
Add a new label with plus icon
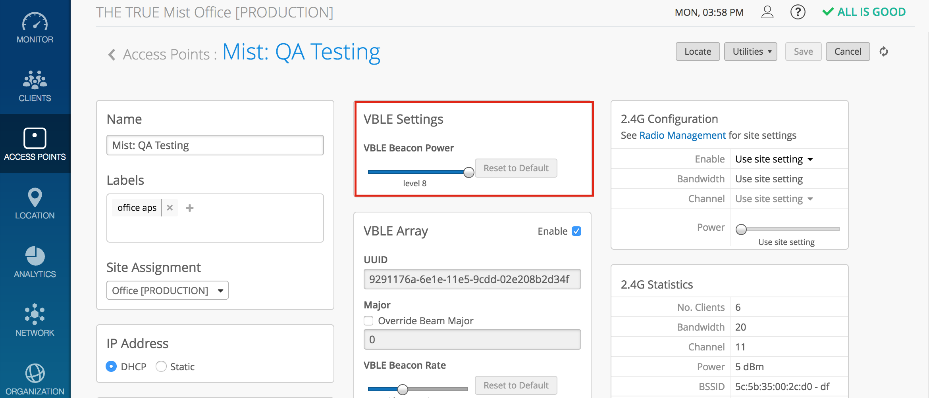click(x=190, y=208)
